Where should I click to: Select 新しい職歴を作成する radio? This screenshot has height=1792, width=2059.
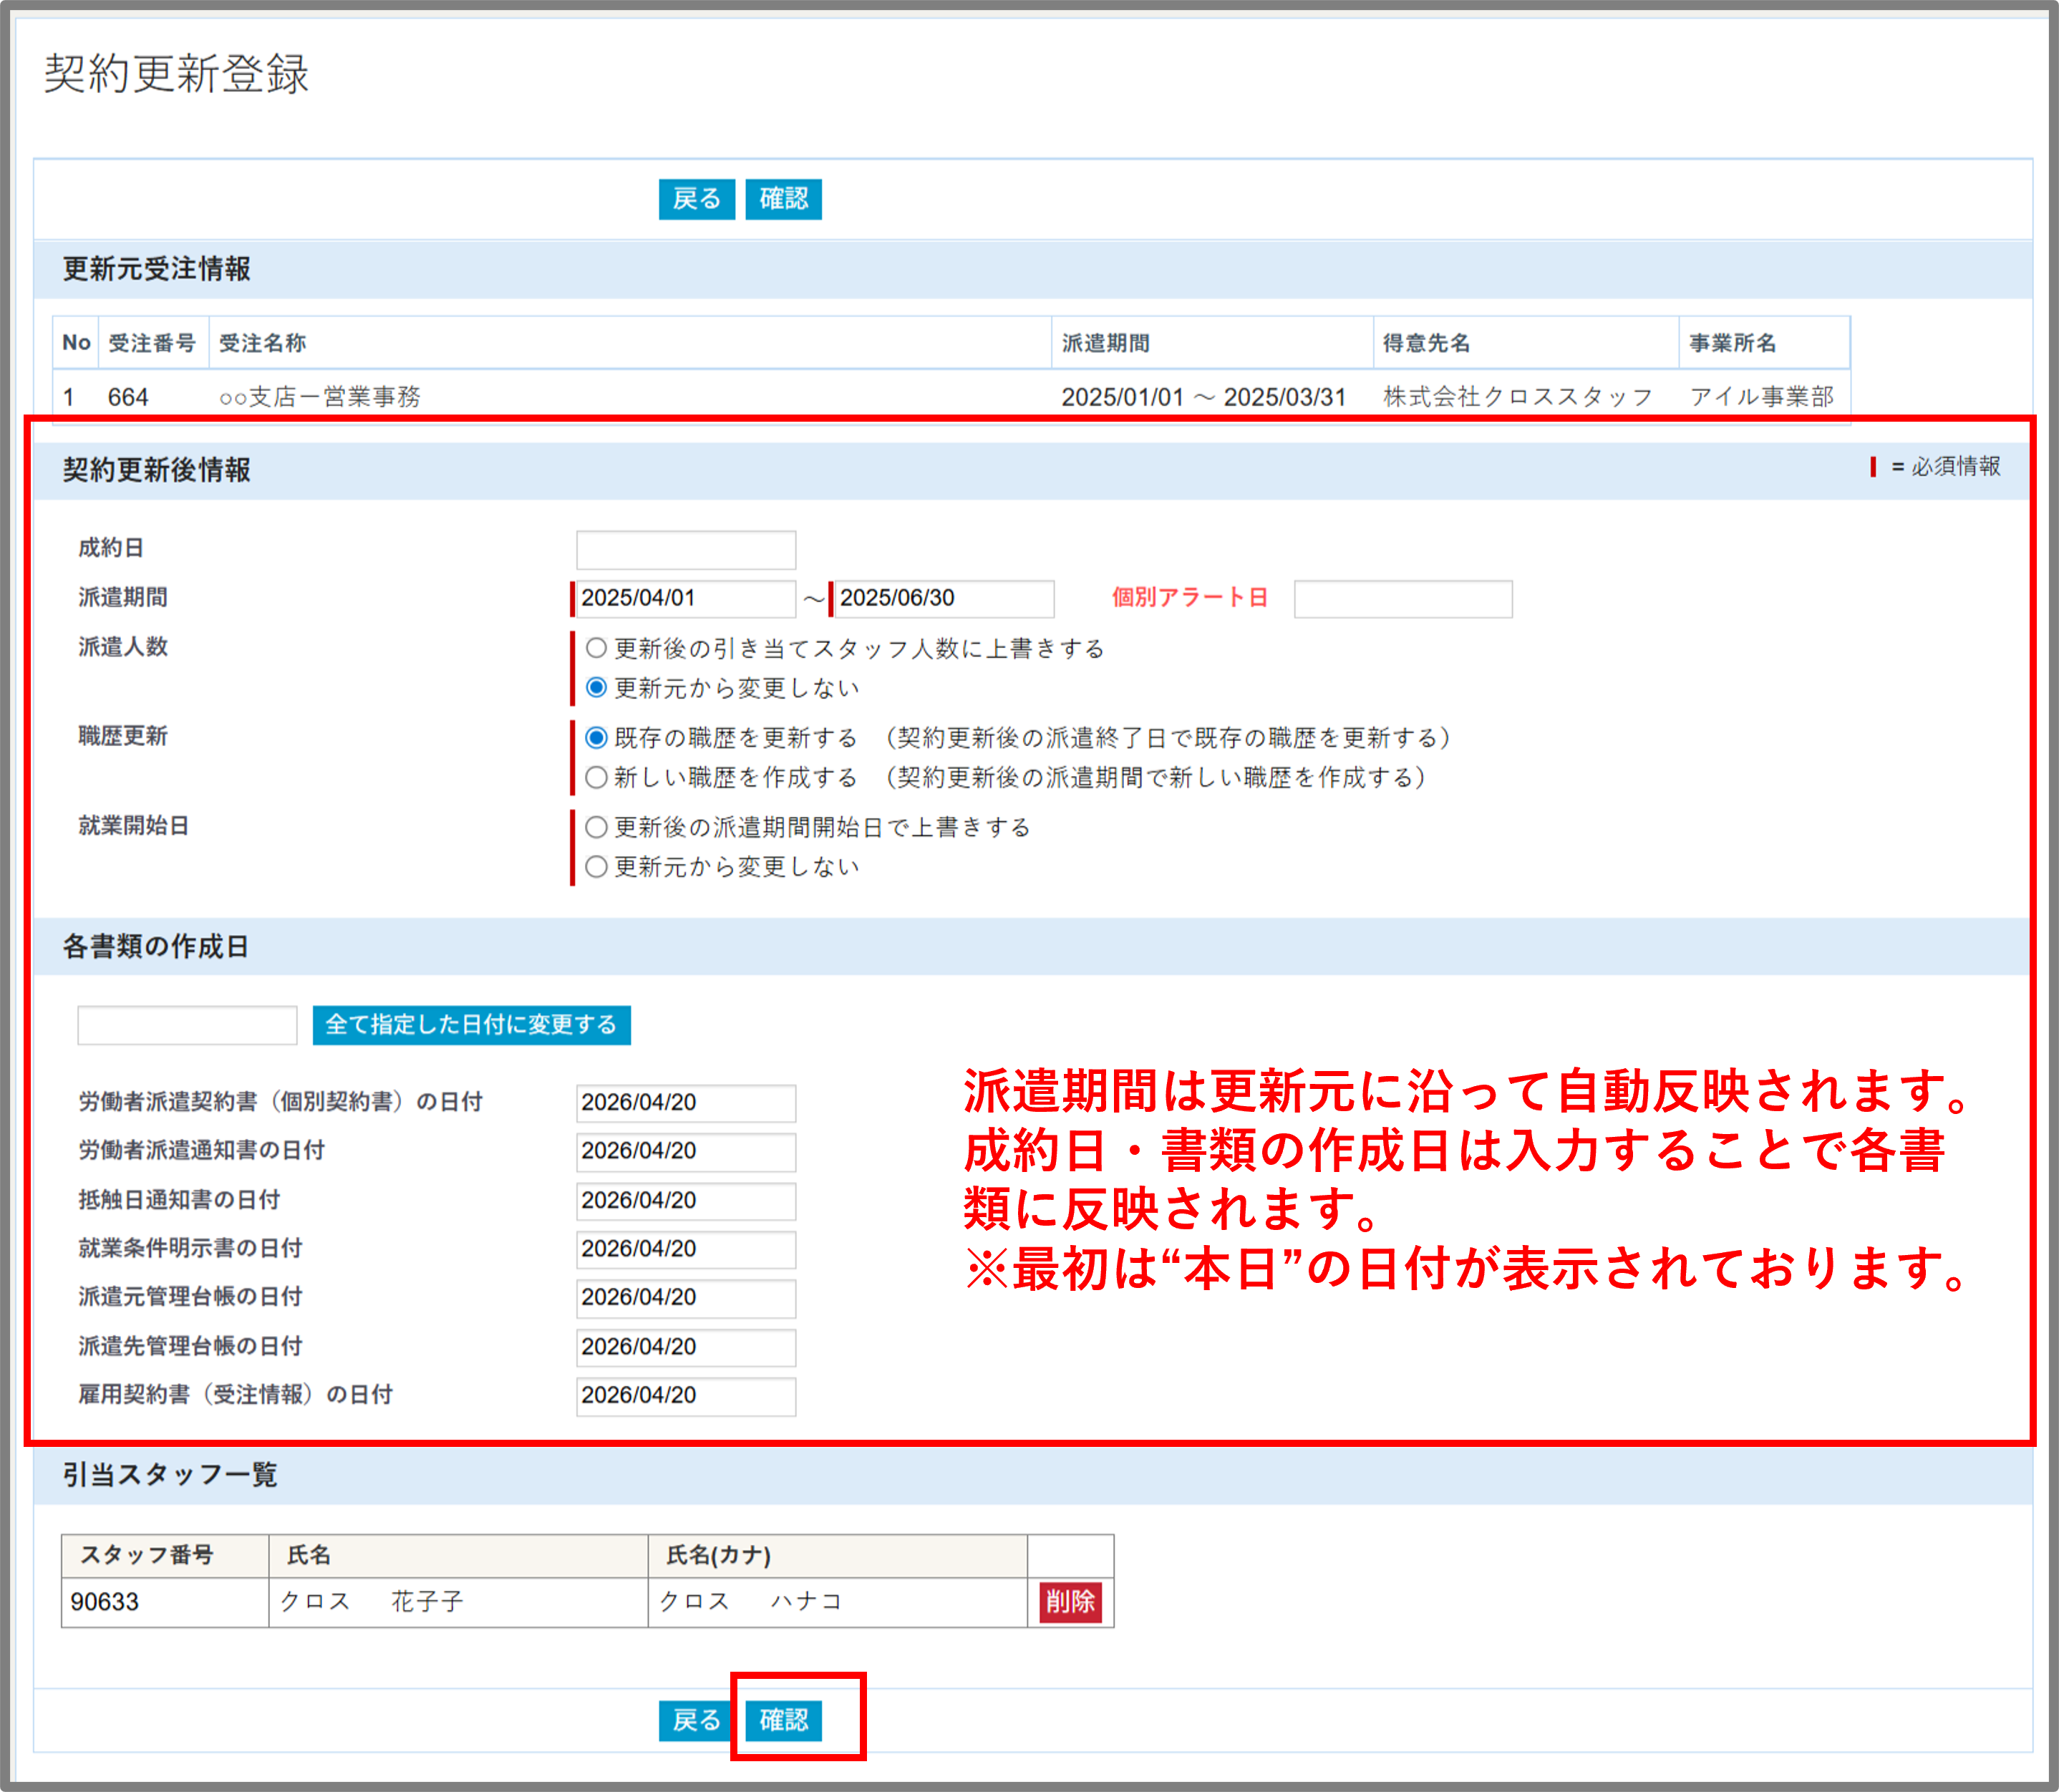(596, 777)
